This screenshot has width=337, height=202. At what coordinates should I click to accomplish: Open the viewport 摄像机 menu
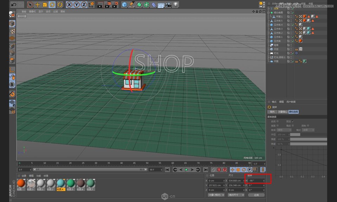click(32, 12)
